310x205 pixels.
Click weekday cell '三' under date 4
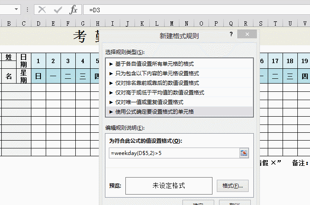[83, 76]
